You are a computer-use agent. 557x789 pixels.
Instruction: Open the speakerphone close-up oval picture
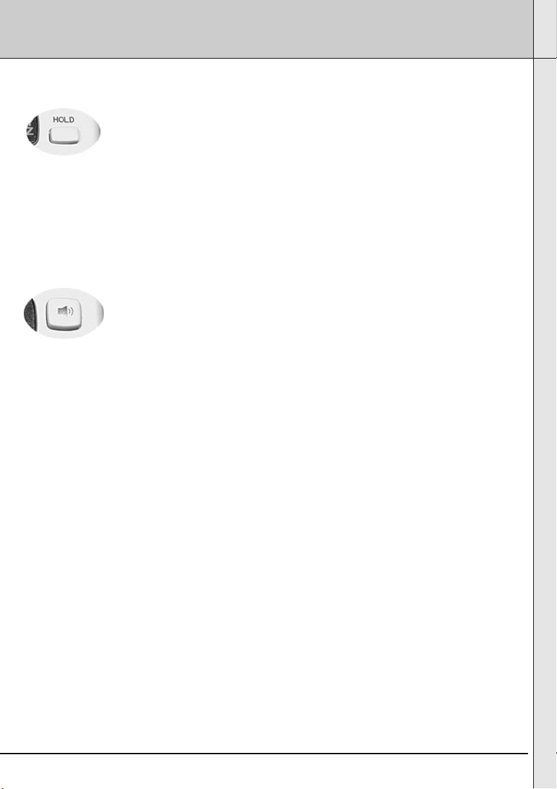point(63,314)
